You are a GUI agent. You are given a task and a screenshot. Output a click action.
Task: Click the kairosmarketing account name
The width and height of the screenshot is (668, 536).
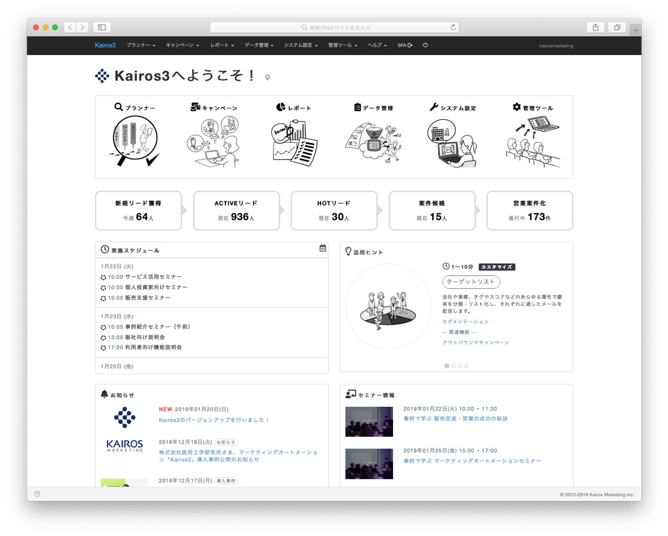[x=556, y=46]
